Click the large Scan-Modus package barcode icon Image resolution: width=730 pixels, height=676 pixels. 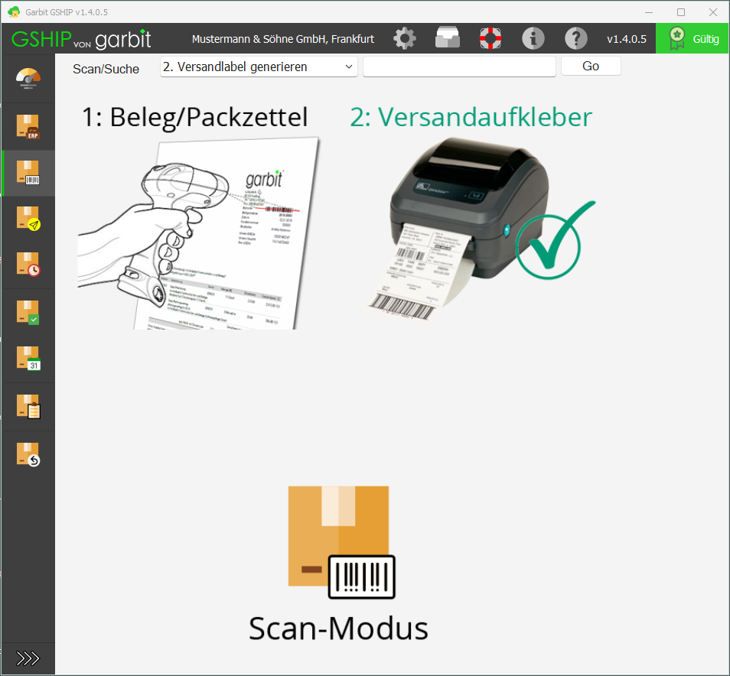pyautogui.click(x=341, y=542)
